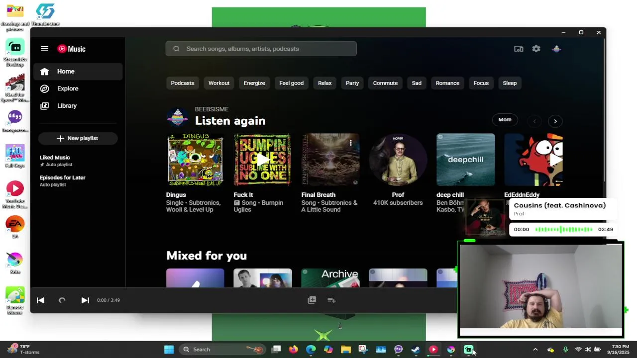Skip to previous track
This screenshot has height=358, width=637.
[41, 300]
